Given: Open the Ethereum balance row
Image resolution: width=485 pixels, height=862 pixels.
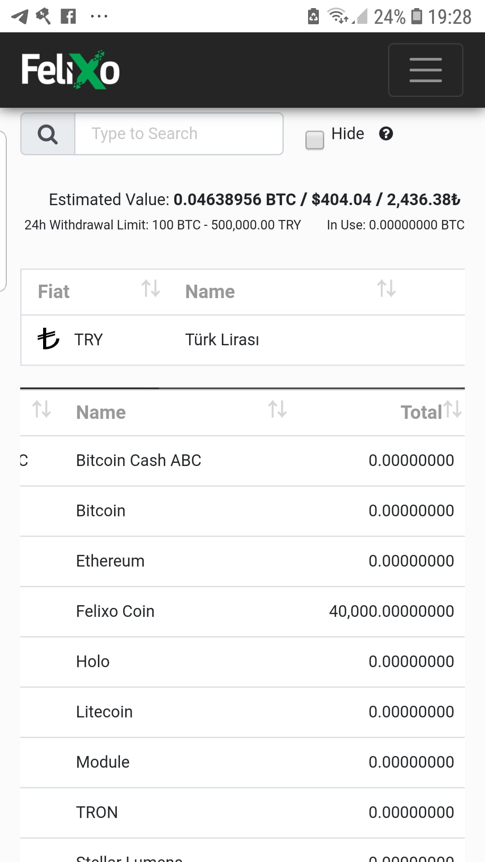Looking at the screenshot, I should click(242, 561).
